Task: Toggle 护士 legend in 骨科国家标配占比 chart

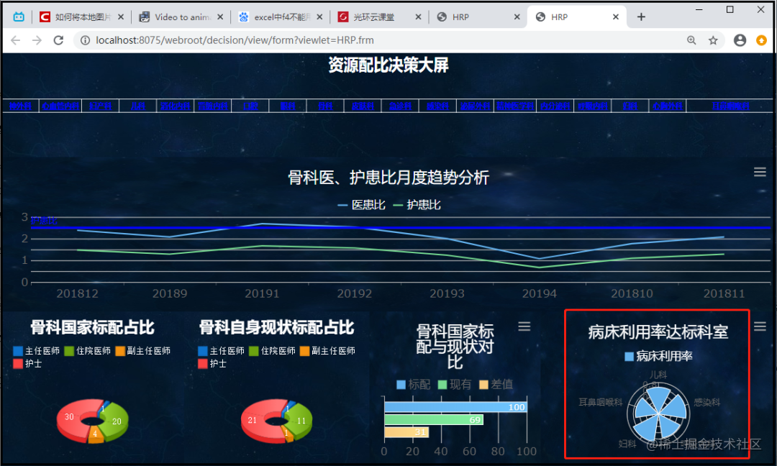Action: click(27, 363)
